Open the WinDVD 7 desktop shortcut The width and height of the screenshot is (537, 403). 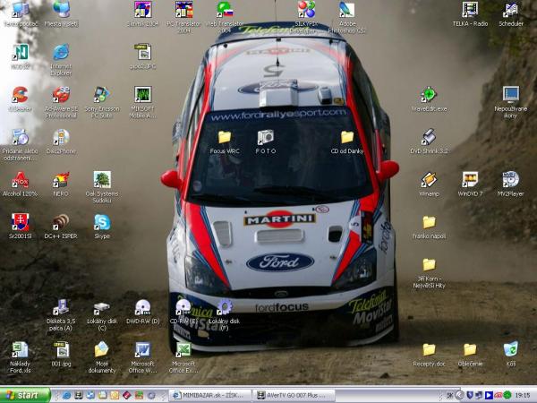click(x=470, y=179)
